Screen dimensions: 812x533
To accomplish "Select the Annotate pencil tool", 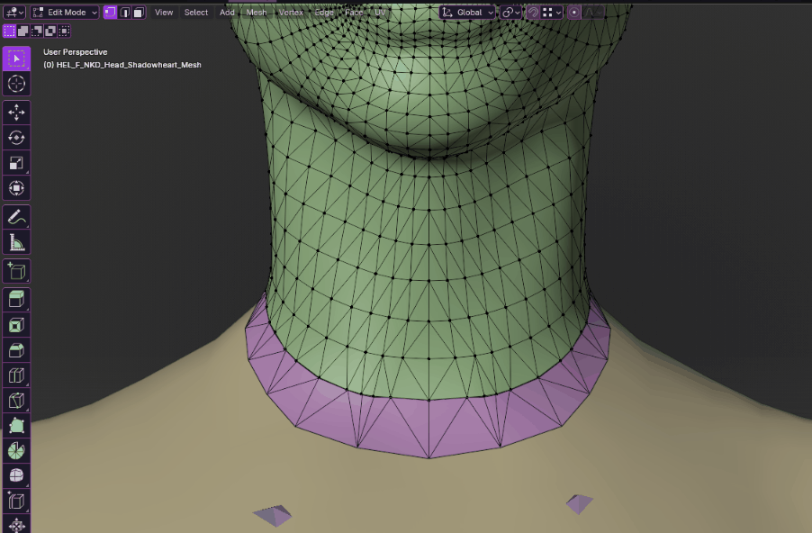I will (x=16, y=218).
